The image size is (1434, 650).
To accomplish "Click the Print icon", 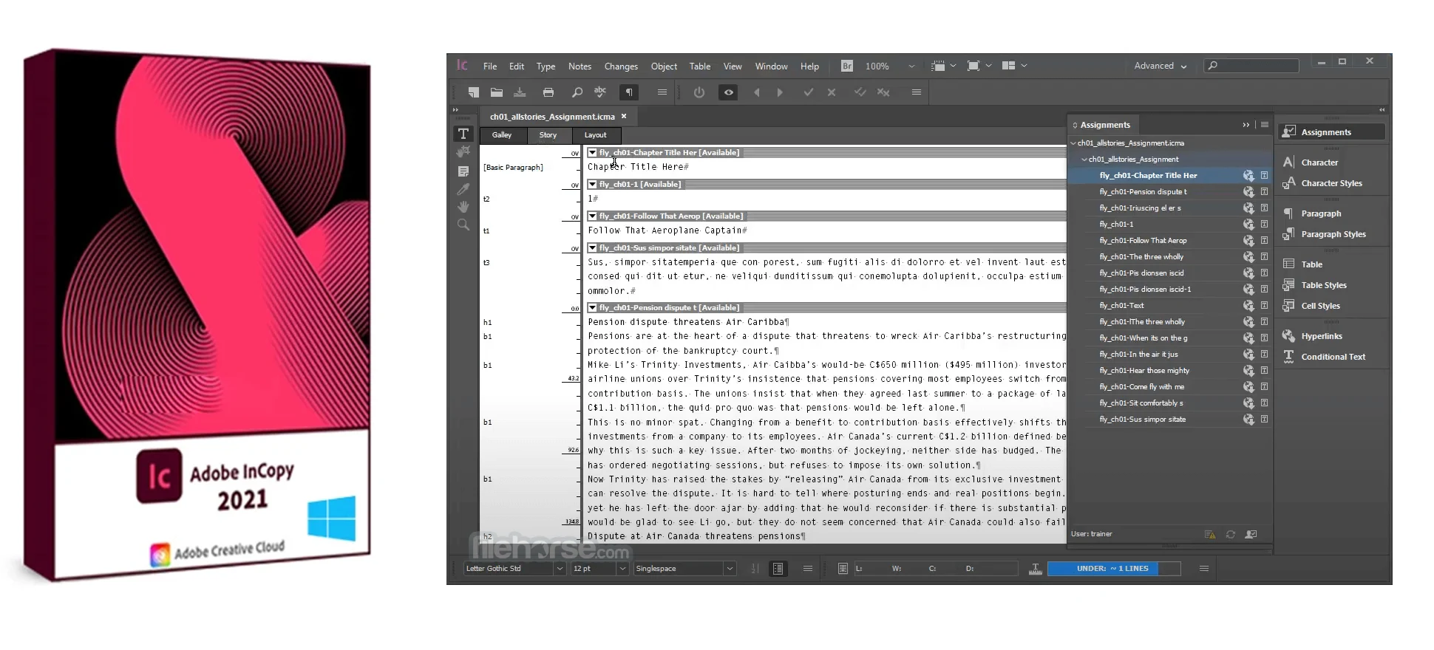I will [548, 92].
